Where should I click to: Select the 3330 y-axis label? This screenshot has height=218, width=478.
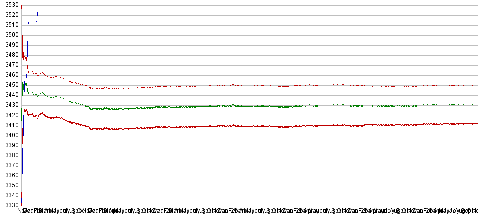10,205
